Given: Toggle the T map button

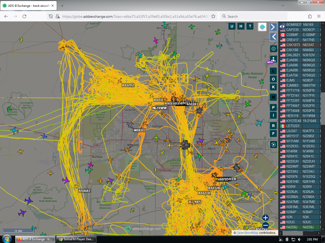Looking at the screenshot, I should click(x=250, y=26).
